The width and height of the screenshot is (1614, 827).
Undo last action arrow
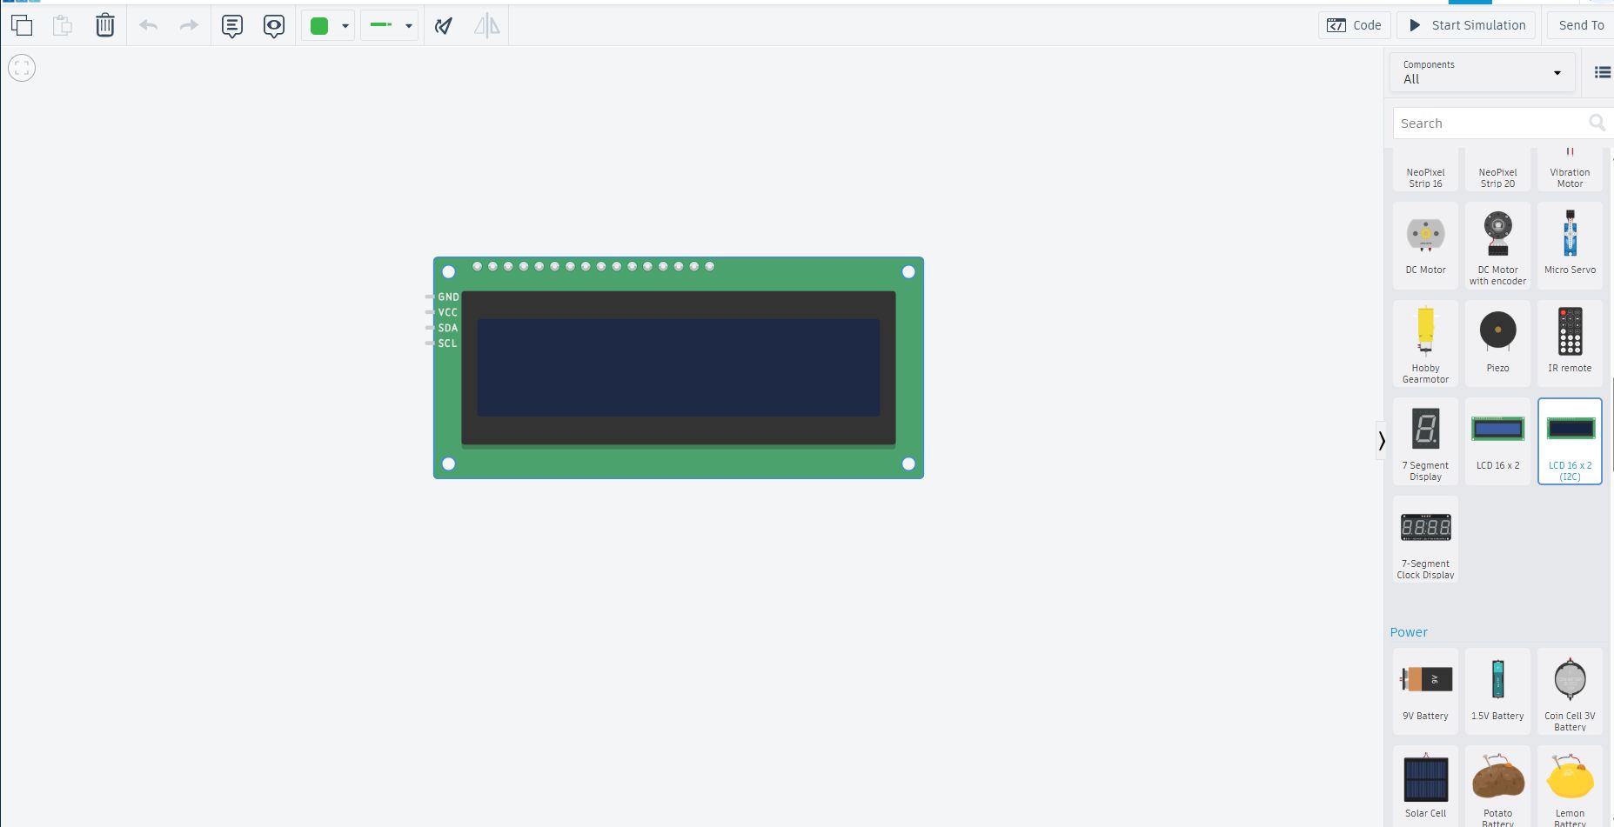pyautogui.click(x=149, y=25)
